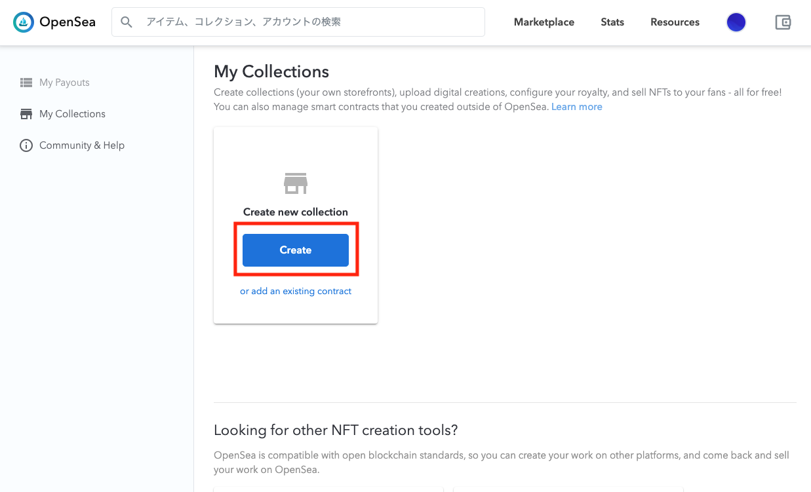
Task: Click 'or add an existing contract' link
Action: pyautogui.click(x=296, y=291)
